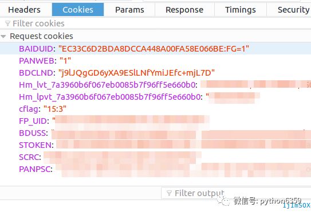The width and height of the screenshot is (311, 215).
Task: Select the PANWEB cookie entry
Action: [x=156, y=61]
